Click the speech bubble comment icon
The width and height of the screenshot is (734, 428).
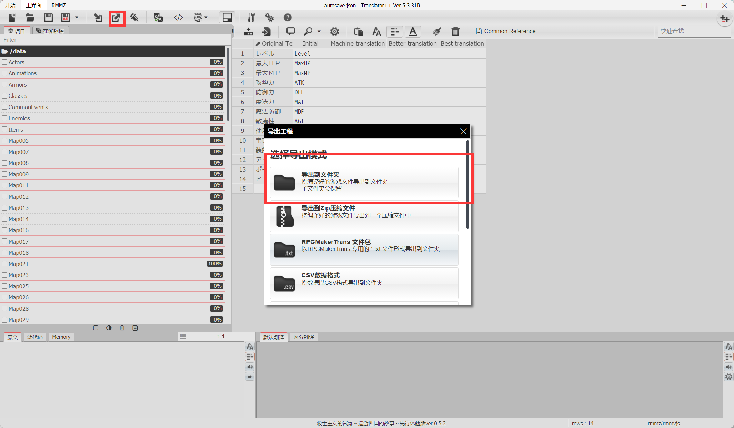290,31
